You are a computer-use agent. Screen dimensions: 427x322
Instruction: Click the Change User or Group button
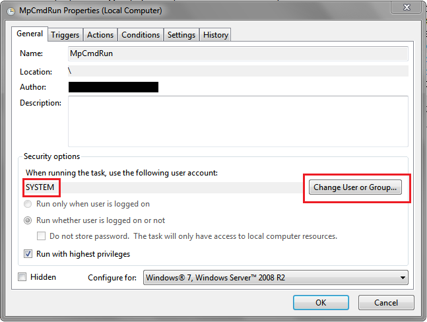tap(355, 187)
